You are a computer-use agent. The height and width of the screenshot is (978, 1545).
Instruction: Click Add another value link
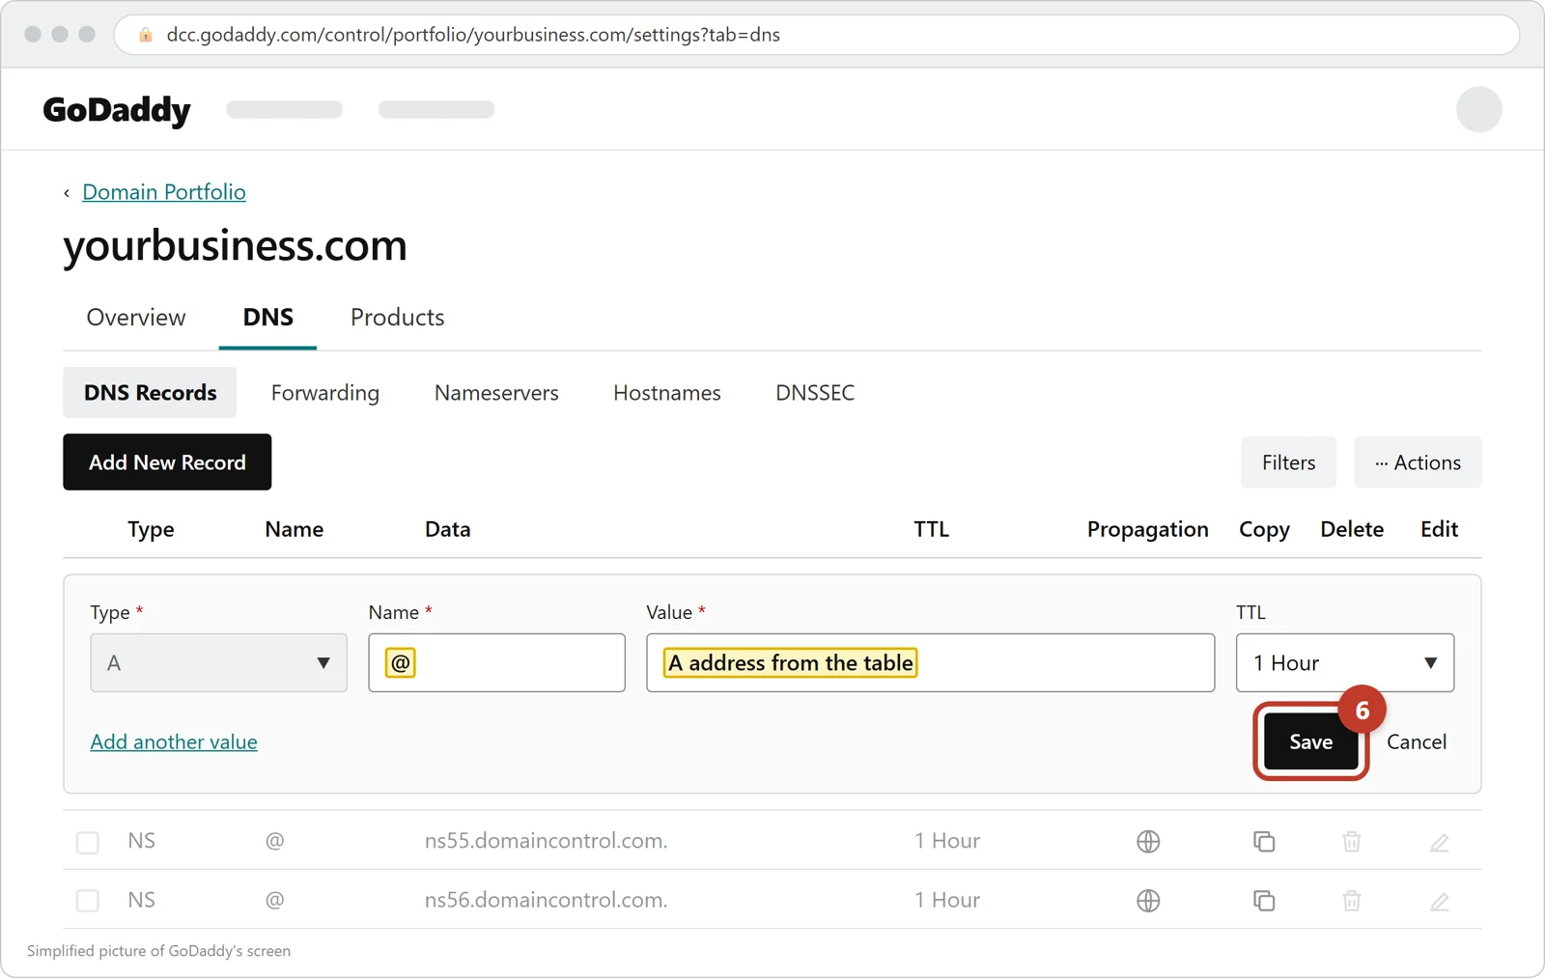click(x=174, y=741)
